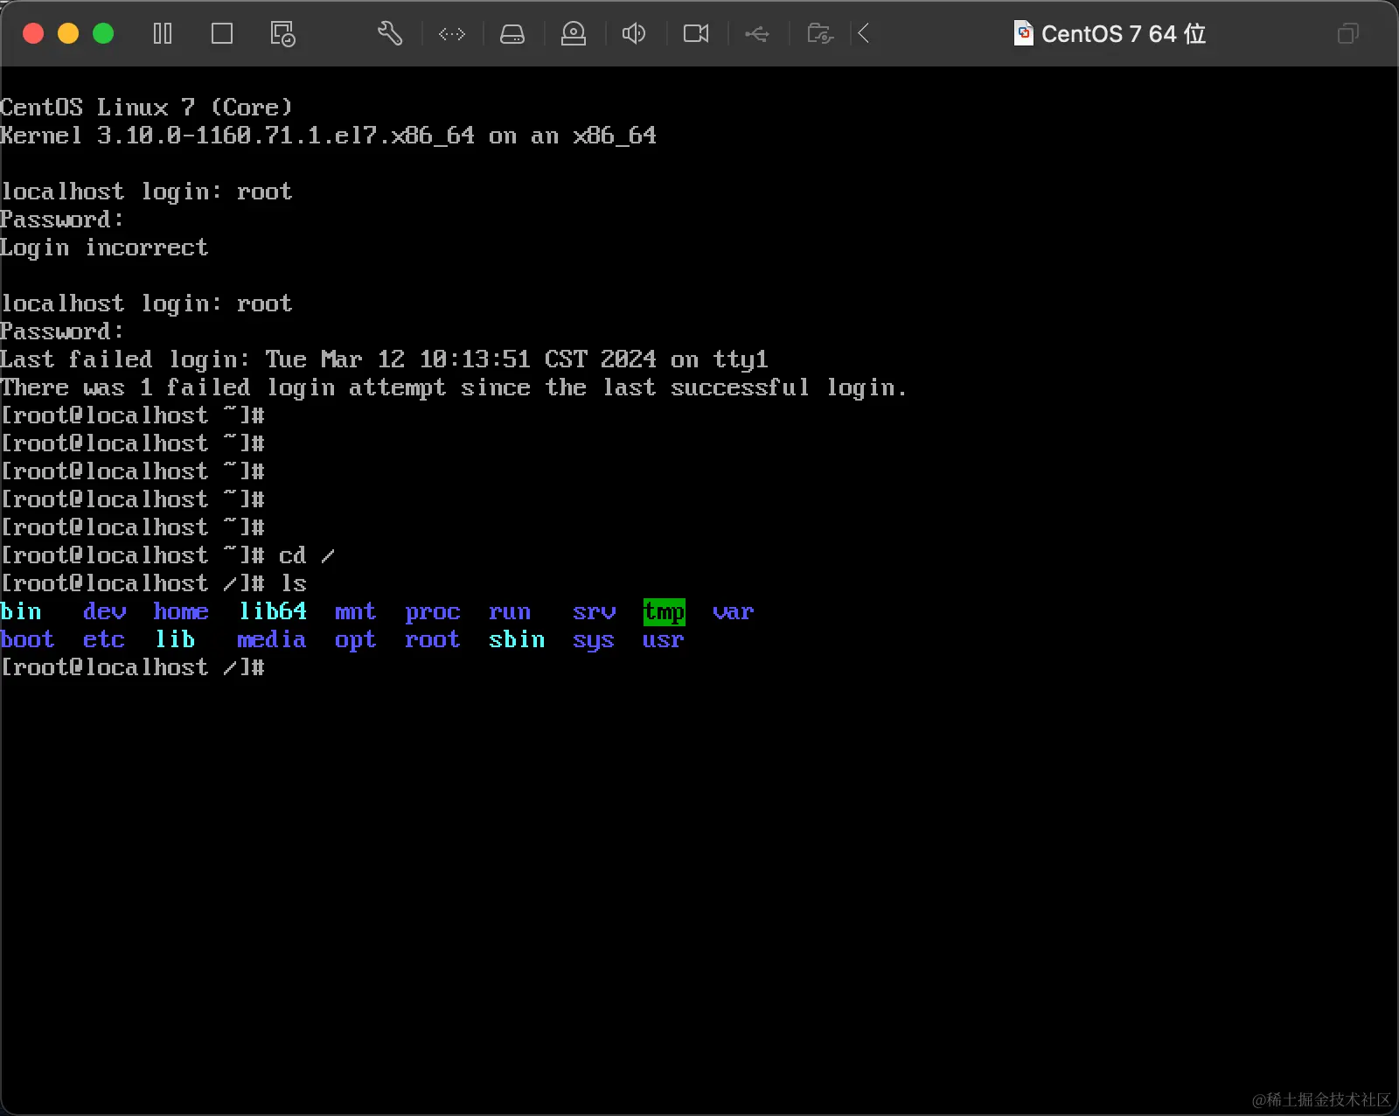Open the snapshots manager icon
The width and height of the screenshot is (1399, 1116).
coord(282,34)
